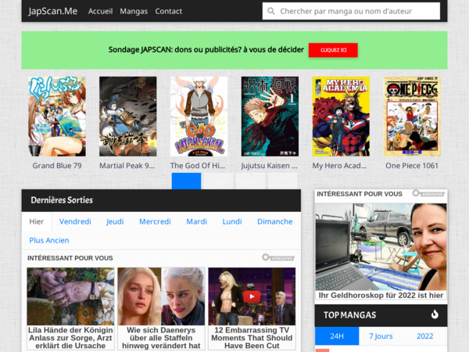This screenshot has height=352, width=469.
Task: Switch to the Lundi tab
Action: [232, 221]
